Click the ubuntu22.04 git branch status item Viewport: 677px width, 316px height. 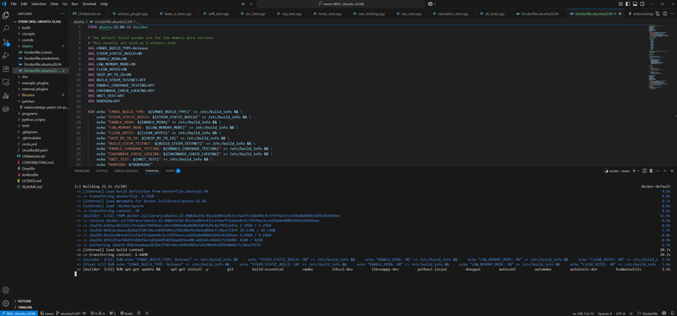[69, 313]
